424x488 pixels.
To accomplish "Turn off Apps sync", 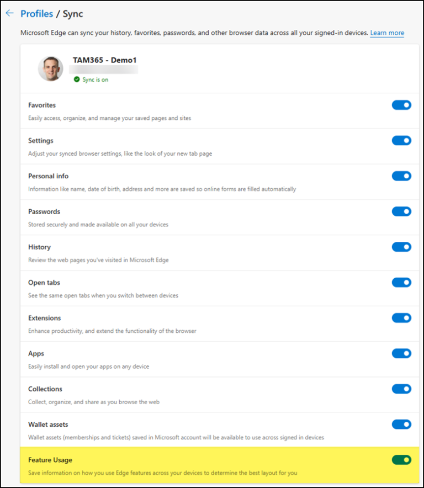I will (401, 353).
